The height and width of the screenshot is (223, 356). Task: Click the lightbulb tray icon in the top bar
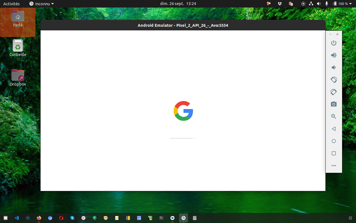pos(269,4)
